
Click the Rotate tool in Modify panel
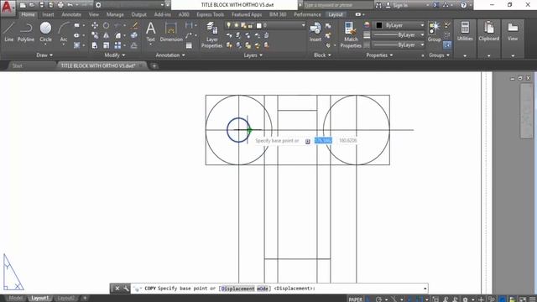tap(107, 25)
